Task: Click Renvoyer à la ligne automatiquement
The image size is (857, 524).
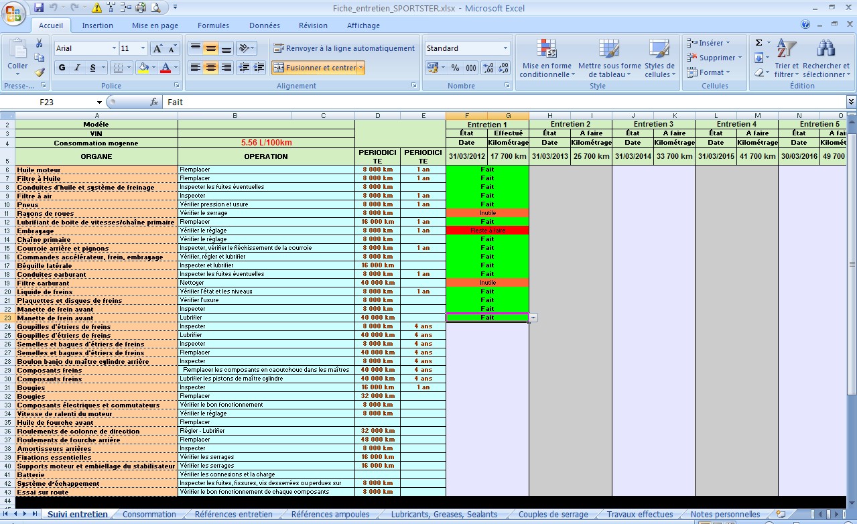Action: (x=344, y=48)
